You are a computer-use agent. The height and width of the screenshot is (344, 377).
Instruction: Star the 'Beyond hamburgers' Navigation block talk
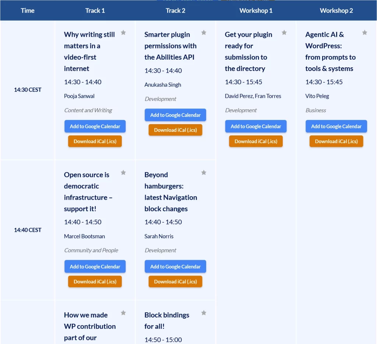(x=204, y=173)
